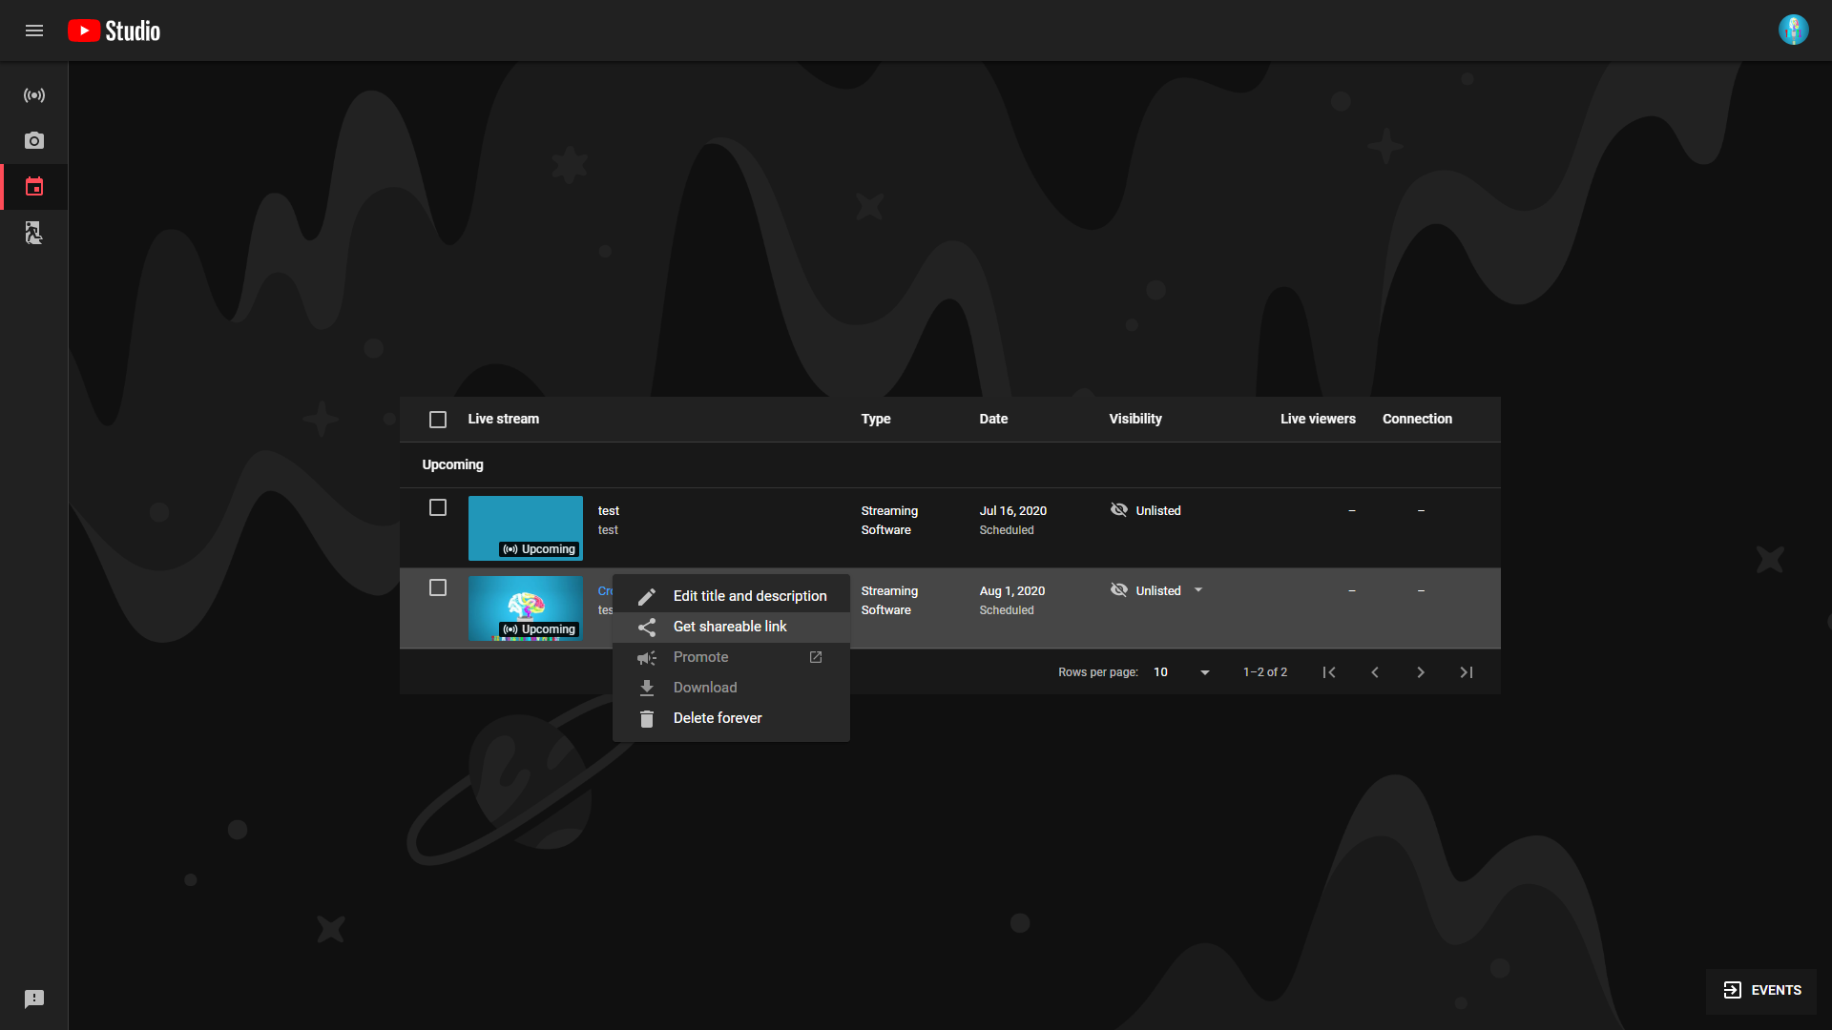Jump to the first page arrow
The image size is (1832, 1030).
pos(1329,672)
